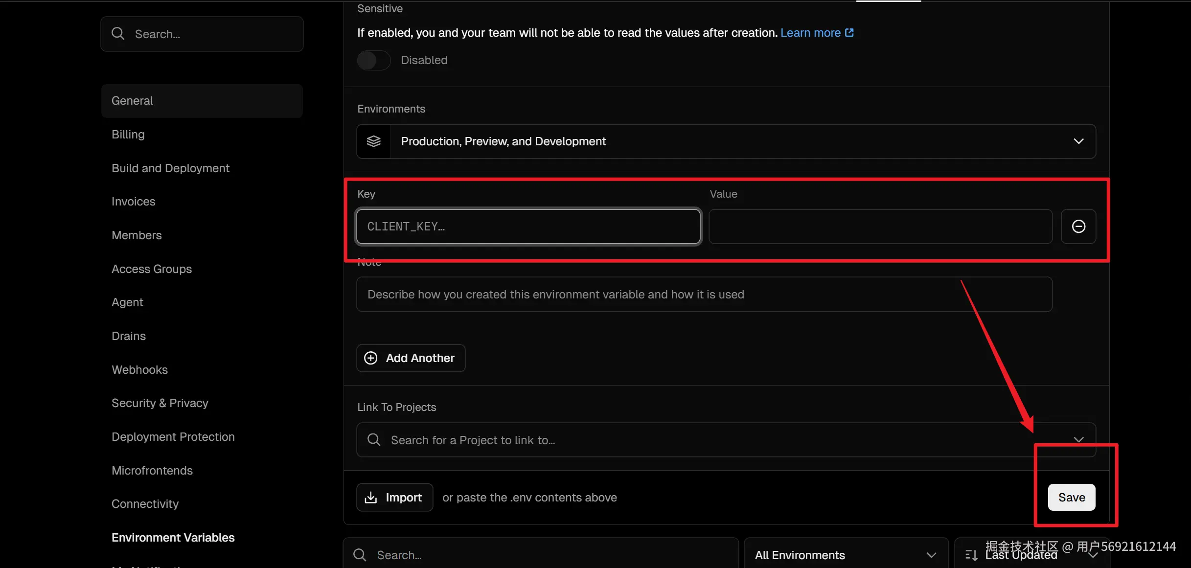Toggle the Sensitive switch on
Image resolution: width=1191 pixels, height=568 pixels.
pos(374,60)
